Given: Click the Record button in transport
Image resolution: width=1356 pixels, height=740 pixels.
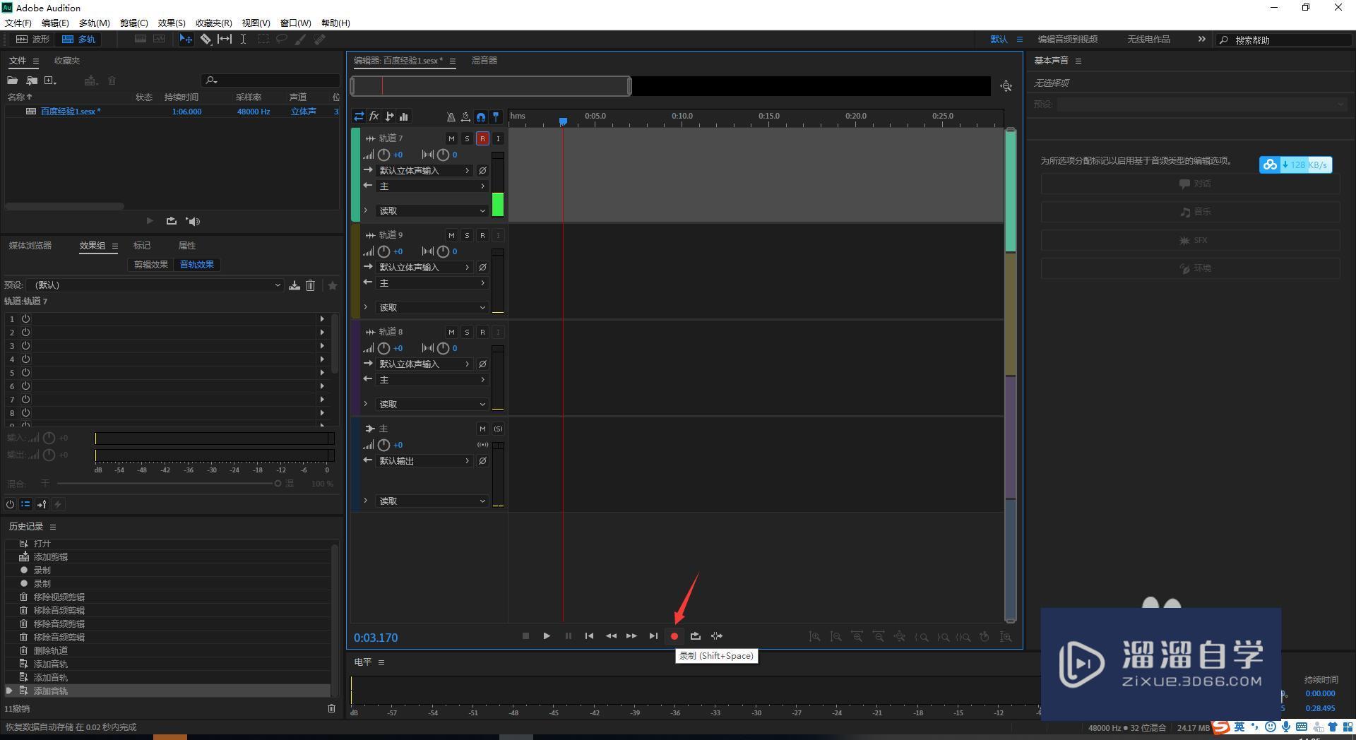Looking at the screenshot, I should tap(674, 636).
